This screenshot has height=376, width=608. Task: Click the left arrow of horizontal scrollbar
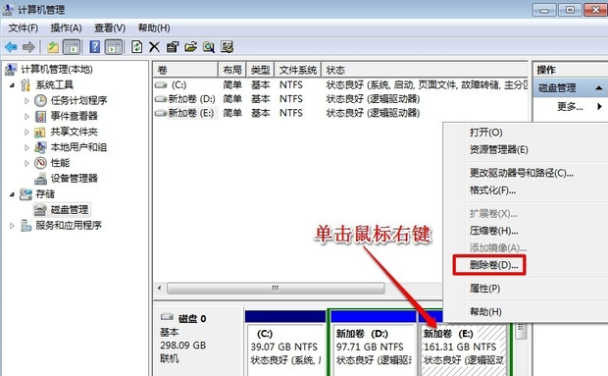(x=160, y=289)
